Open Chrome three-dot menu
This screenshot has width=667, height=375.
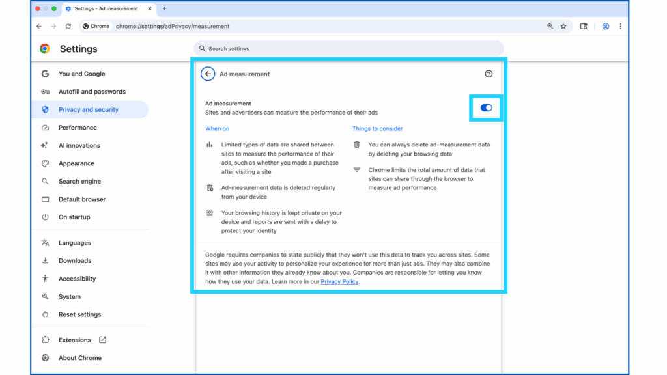(x=620, y=27)
